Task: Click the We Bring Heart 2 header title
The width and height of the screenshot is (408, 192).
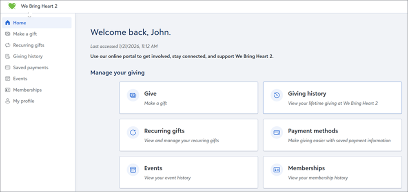Action: 39,6
